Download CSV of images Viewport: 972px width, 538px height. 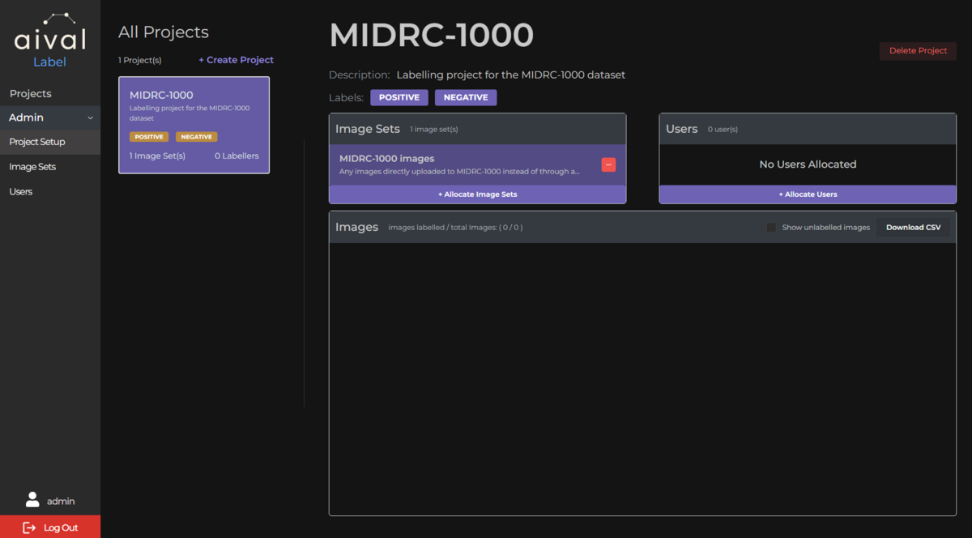point(913,228)
